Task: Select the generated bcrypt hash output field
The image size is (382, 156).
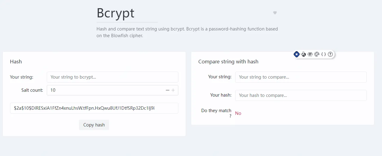Action: coord(94,108)
